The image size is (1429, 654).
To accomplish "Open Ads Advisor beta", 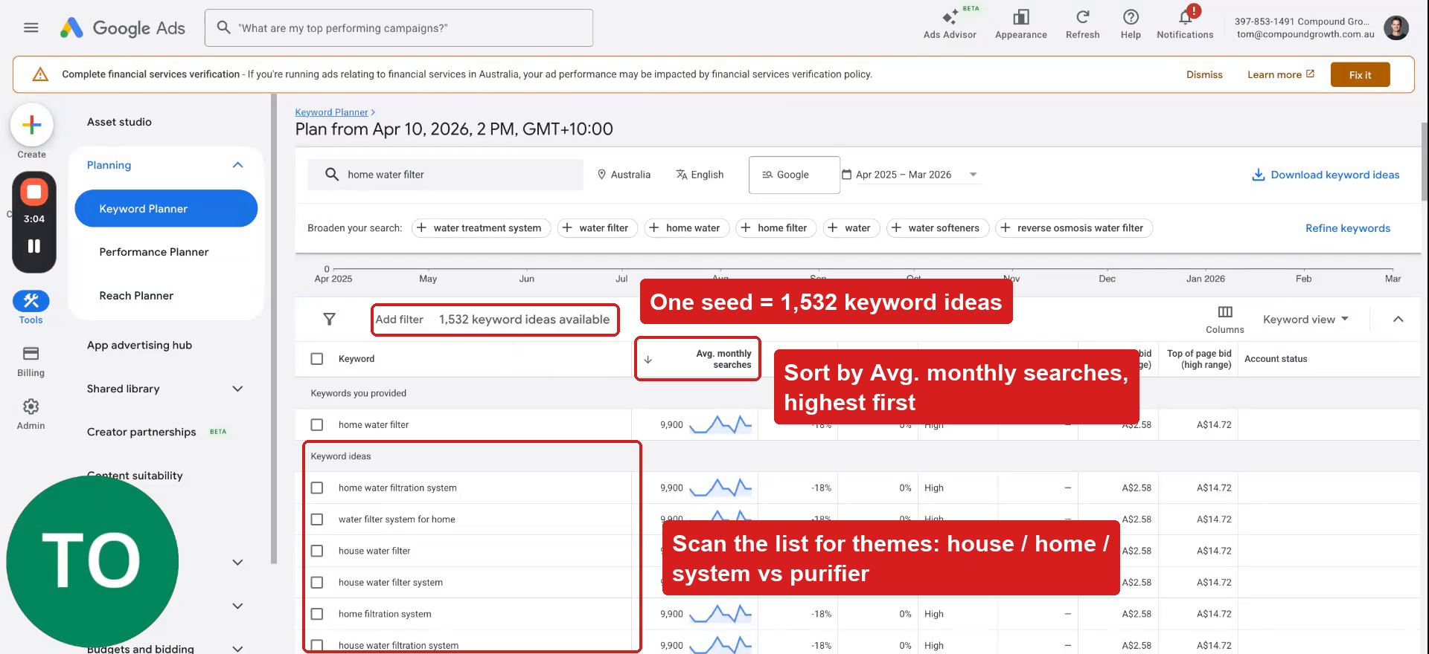I will point(950,24).
